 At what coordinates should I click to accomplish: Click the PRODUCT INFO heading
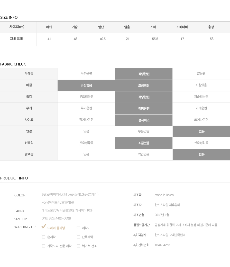pyautogui.click(x=14, y=178)
